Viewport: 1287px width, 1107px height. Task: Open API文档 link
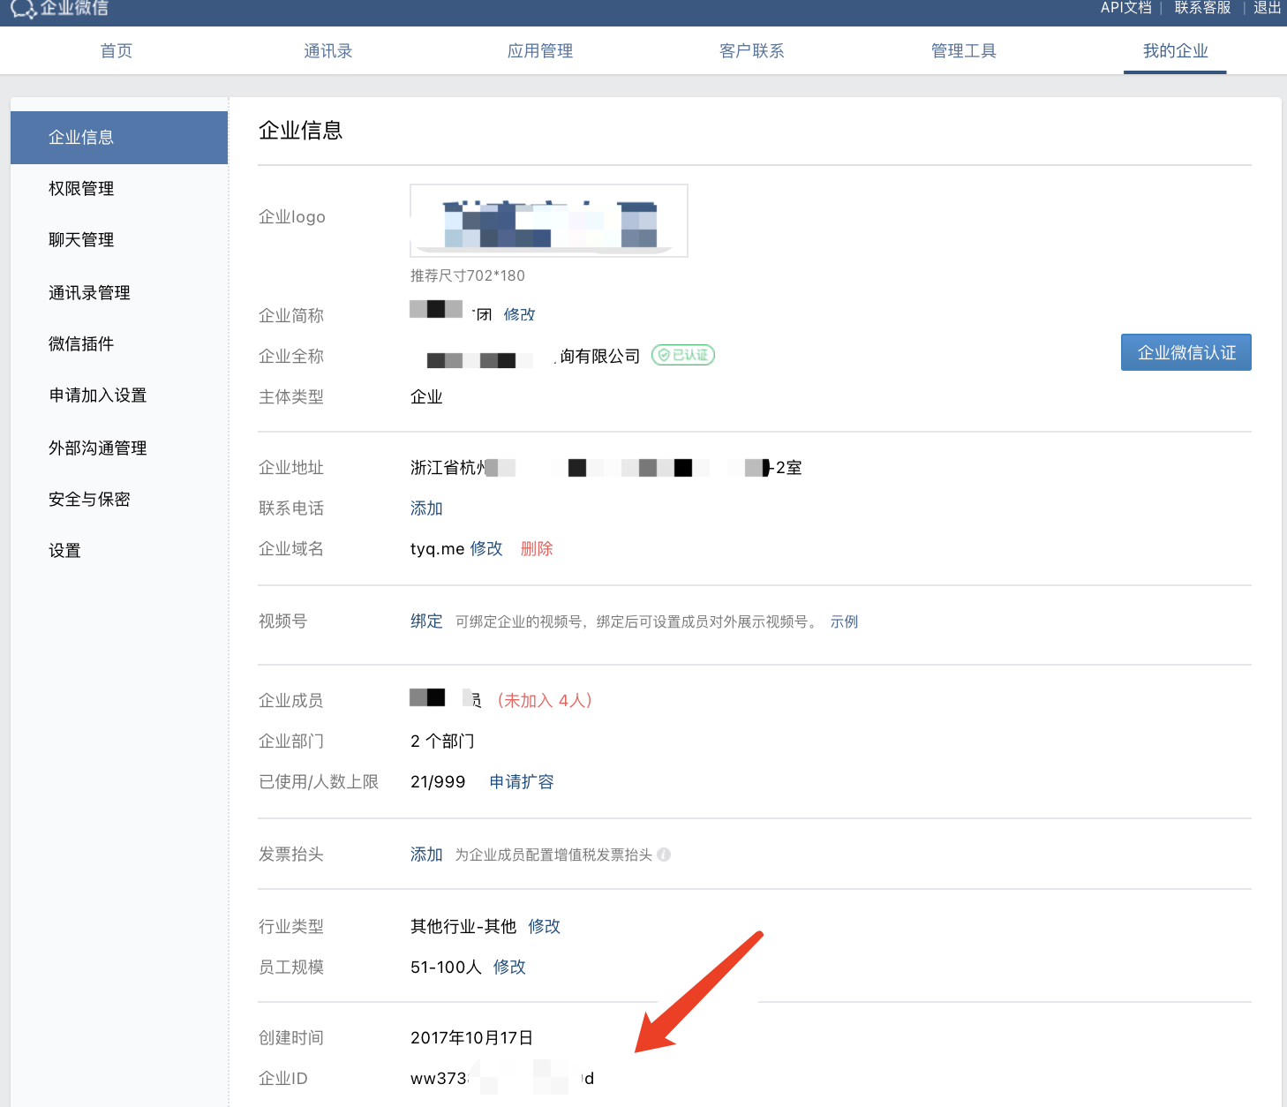(1126, 8)
